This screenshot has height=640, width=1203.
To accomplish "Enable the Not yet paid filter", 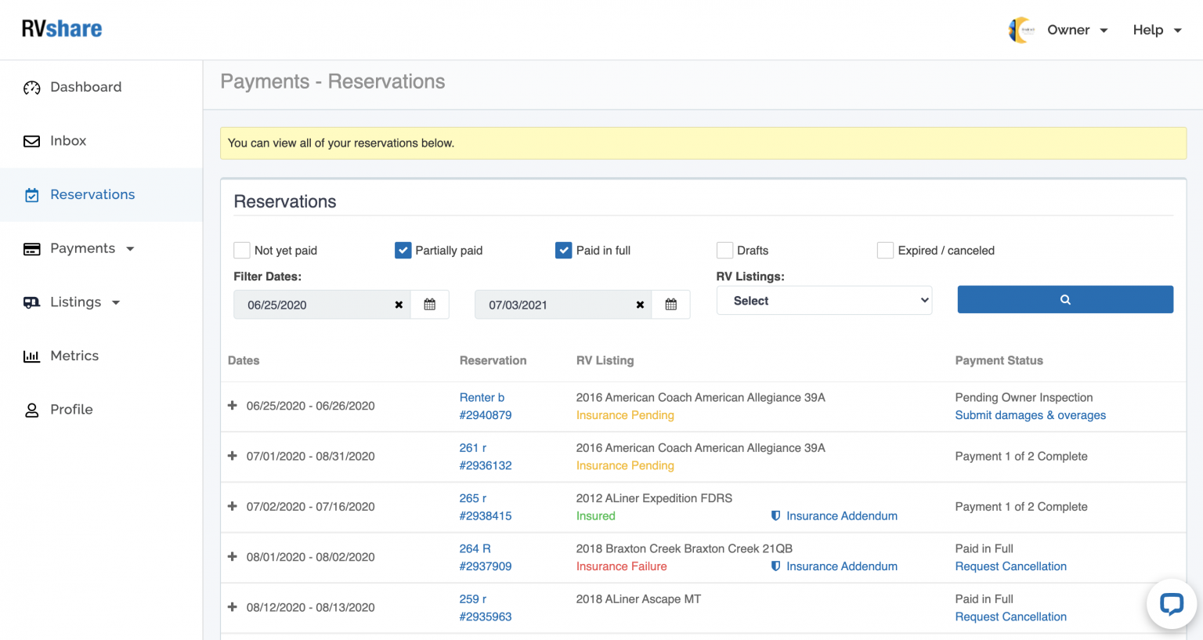I will click(242, 250).
